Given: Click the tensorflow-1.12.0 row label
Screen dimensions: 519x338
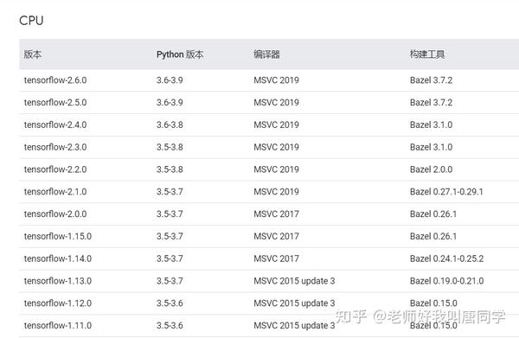Looking at the screenshot, I should (58, 303).
